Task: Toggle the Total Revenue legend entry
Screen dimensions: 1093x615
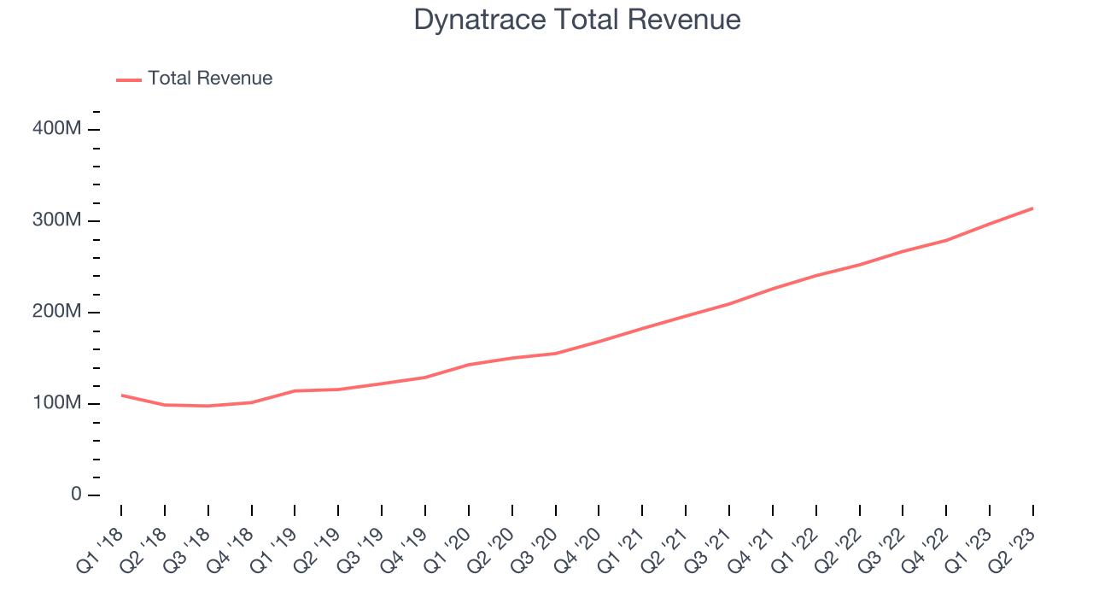Action: tap(196, 78)
